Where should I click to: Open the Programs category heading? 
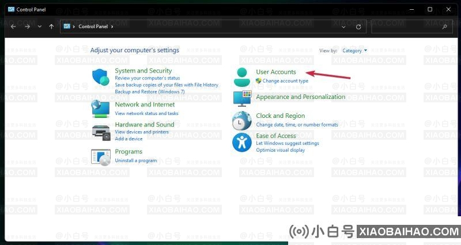pos(129,152)
